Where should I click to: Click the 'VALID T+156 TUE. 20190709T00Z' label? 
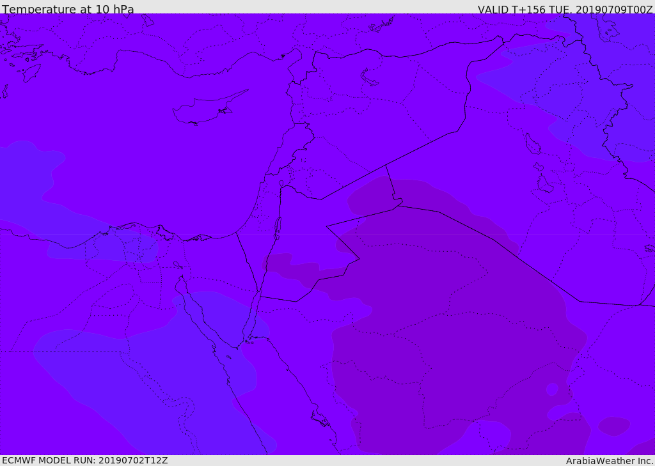pyautogui.click(x=565, y=10)
